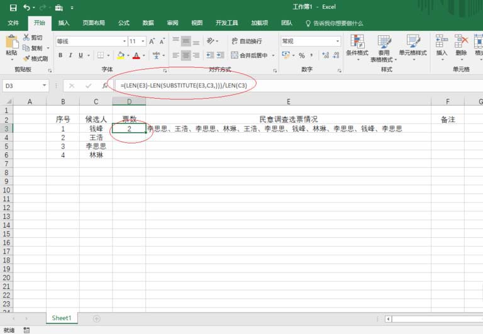
Task: Align text to the left
Action: (x=175, y=55)
